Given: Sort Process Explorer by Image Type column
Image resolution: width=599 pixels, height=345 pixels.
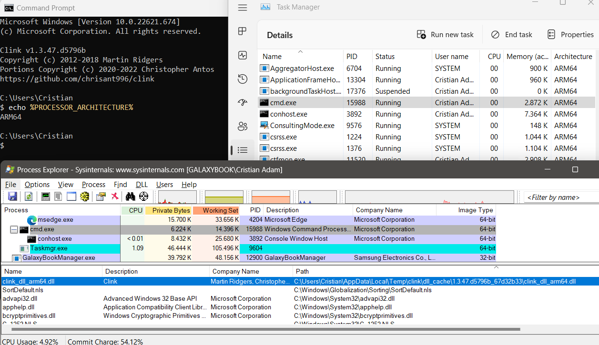Looking at the screenshot, I should tap(466, 210).
